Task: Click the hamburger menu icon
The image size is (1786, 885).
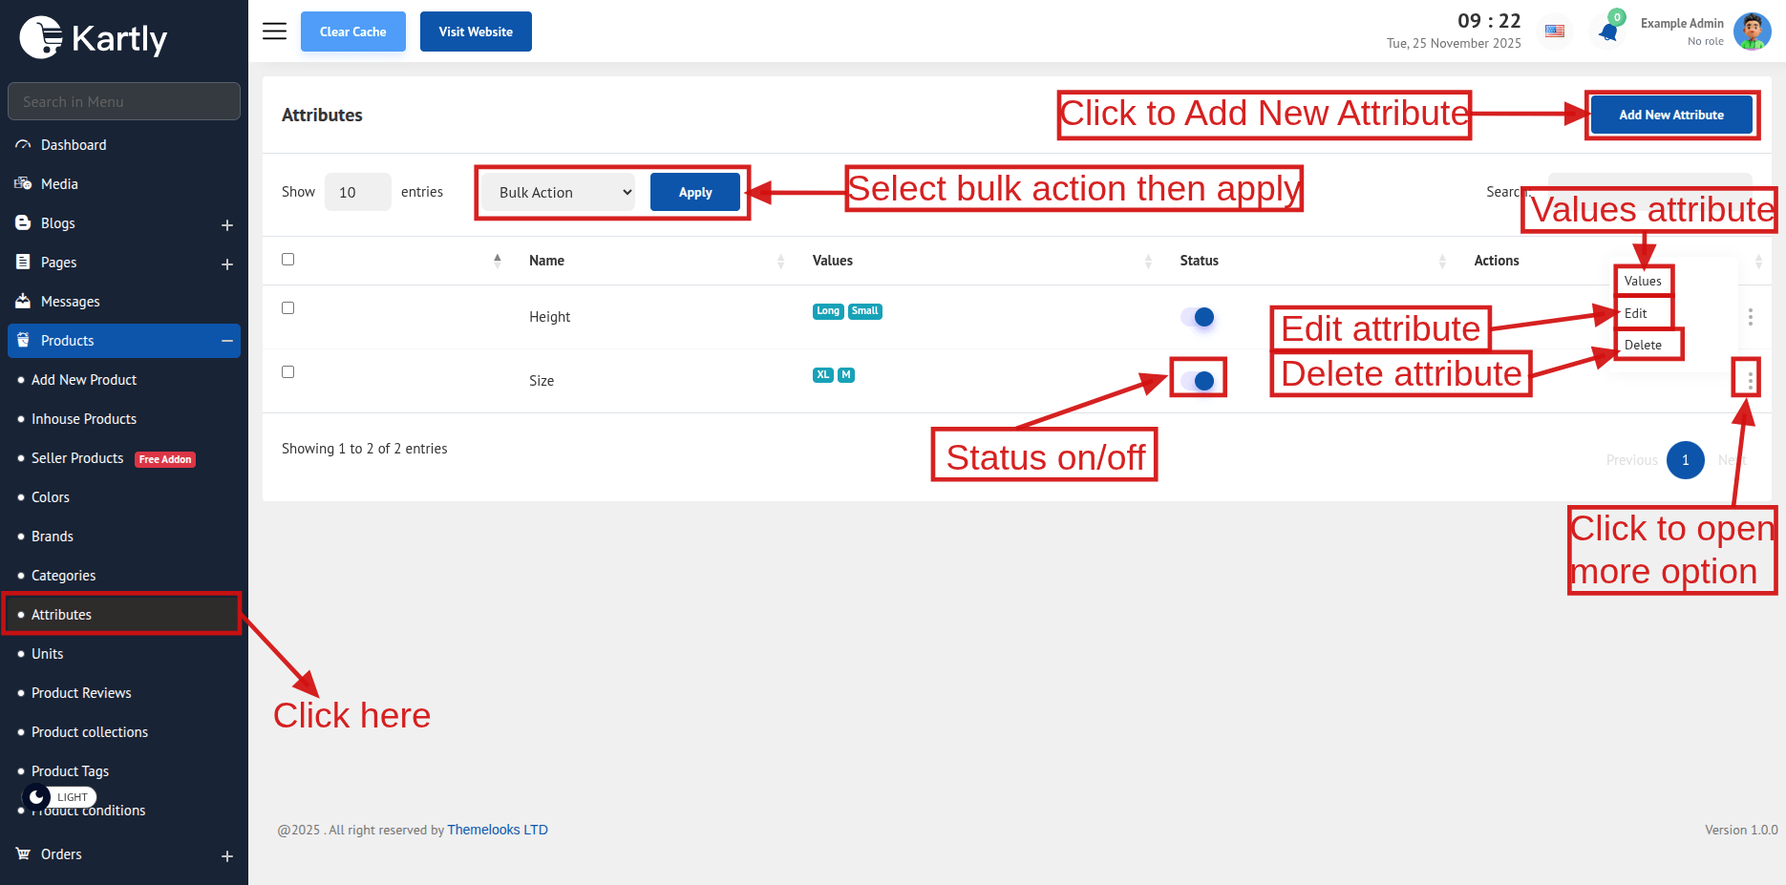Action: (x=274, y=32)
